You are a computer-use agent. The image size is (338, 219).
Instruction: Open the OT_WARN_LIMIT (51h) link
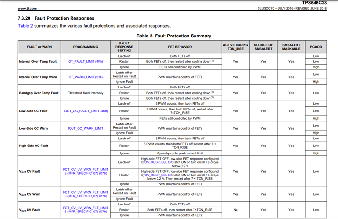pos(86,77)
